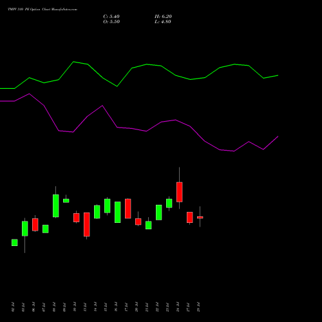Image resolution: width=322 pixels, height=322 pixels.
Task: Click the 24 Jul date label
Action: pyautogui.click(x=178, y=307)
